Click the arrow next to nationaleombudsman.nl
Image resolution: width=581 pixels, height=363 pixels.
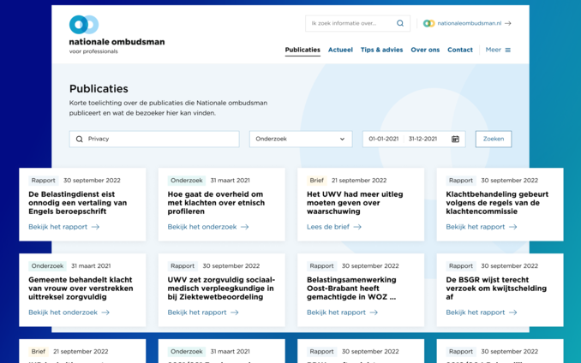pyautogui.click(x=508, y=23)
